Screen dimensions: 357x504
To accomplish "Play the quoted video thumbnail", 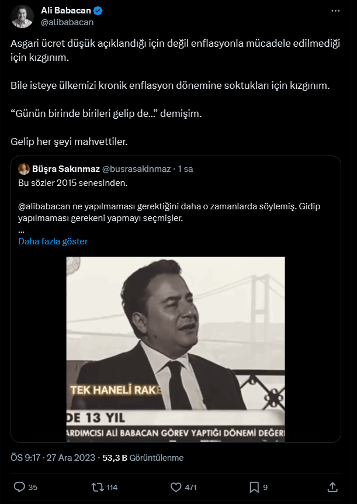I will tap(175, 349).
